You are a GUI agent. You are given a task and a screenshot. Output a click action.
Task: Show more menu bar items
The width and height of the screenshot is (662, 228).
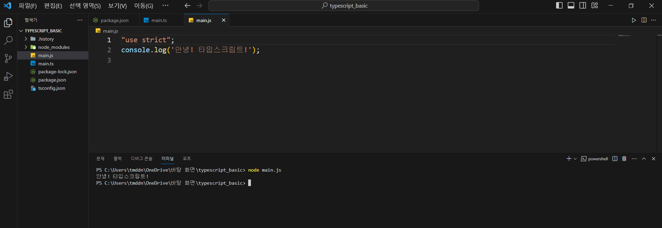coord(166,6)
